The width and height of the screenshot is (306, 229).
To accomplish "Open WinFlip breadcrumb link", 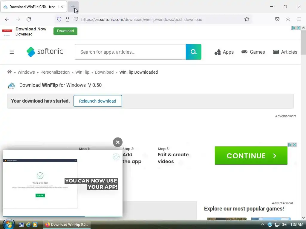I will tap(82, 72).
